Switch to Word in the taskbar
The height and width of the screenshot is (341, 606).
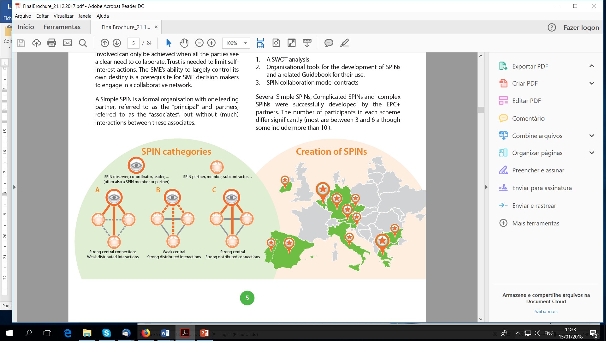click(165, 333)
